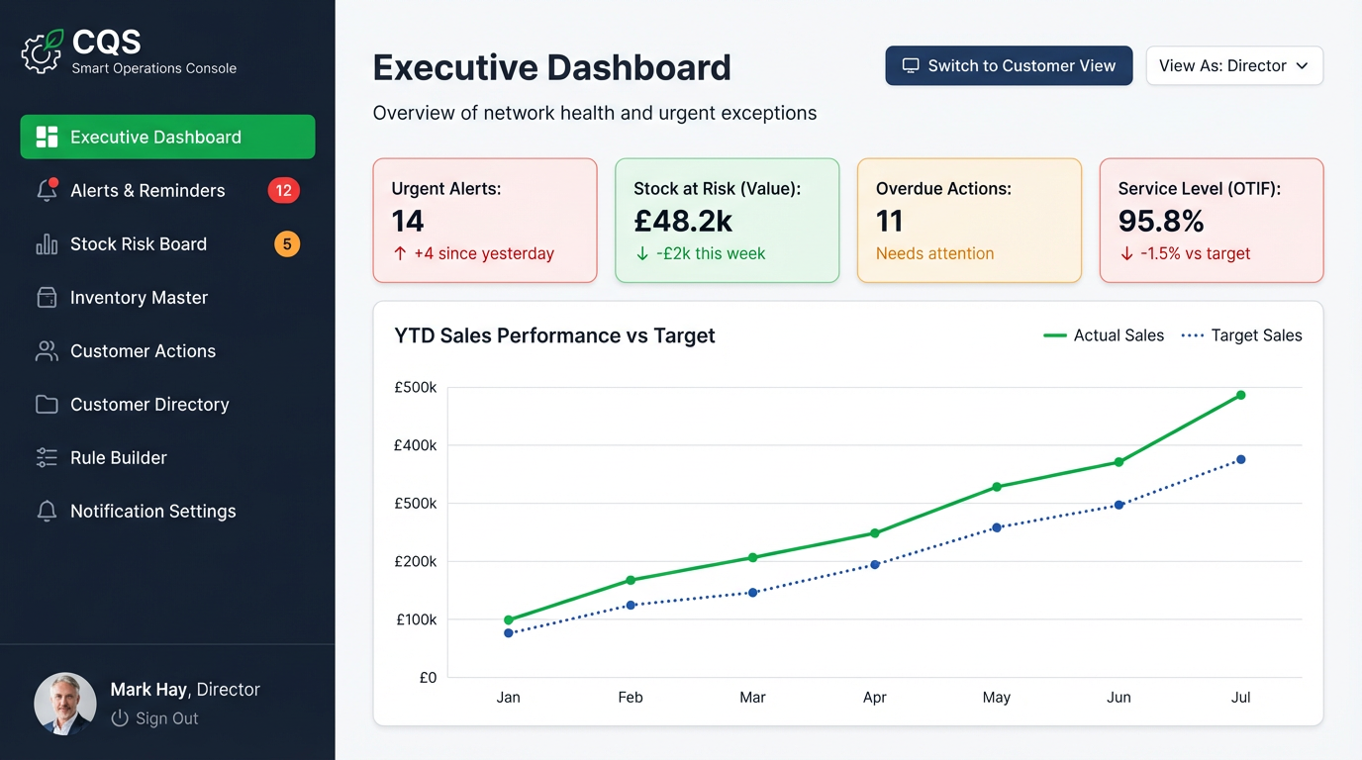The height and width of the screenshot is (760, 1362).
Task: Toggle the Target Sales legend entry
Action: (x=1241, y=335)
